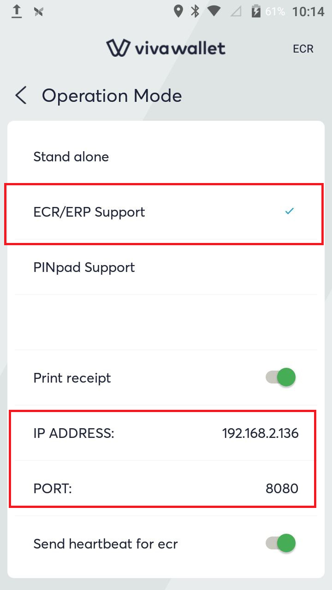This screenshot has height=590, width=332.
Task: Tap the IP ADDRESS label
Action: 74,433
